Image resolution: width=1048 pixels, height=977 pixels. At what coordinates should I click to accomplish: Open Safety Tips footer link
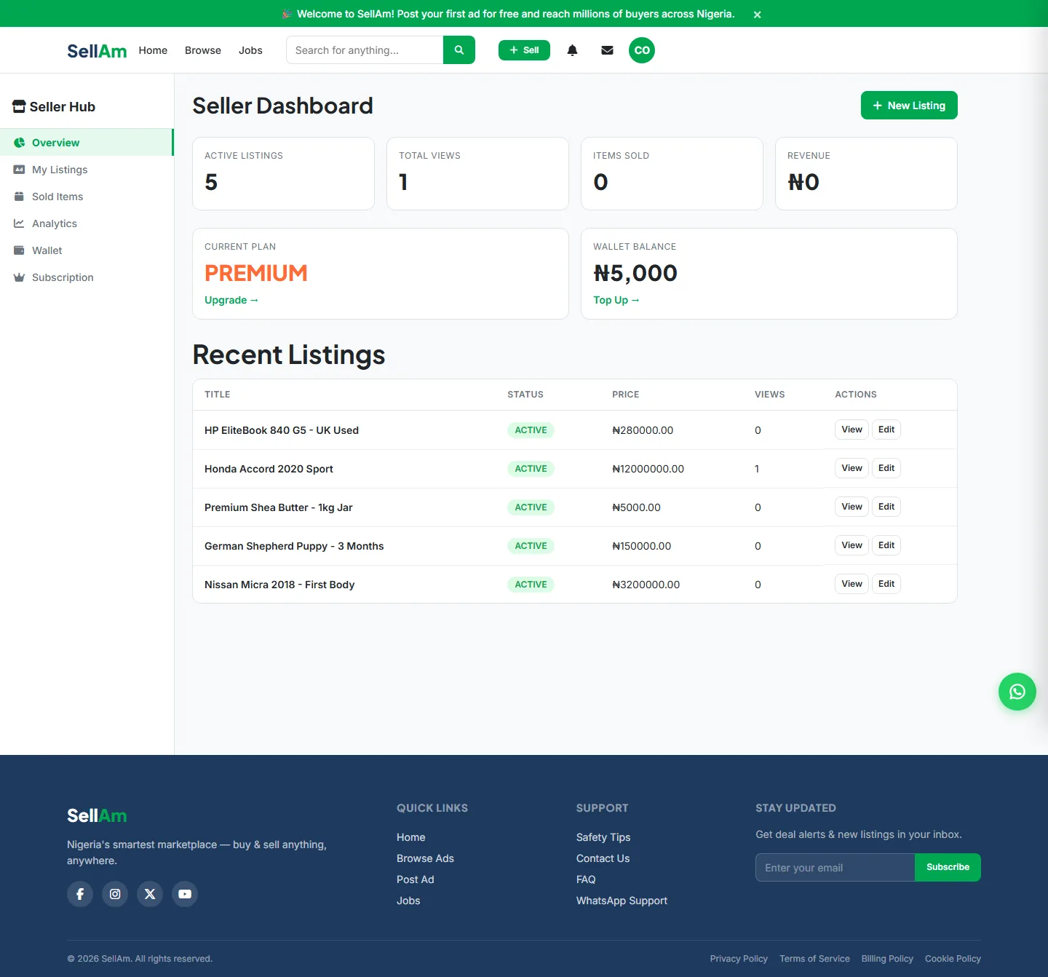(603, 837)
